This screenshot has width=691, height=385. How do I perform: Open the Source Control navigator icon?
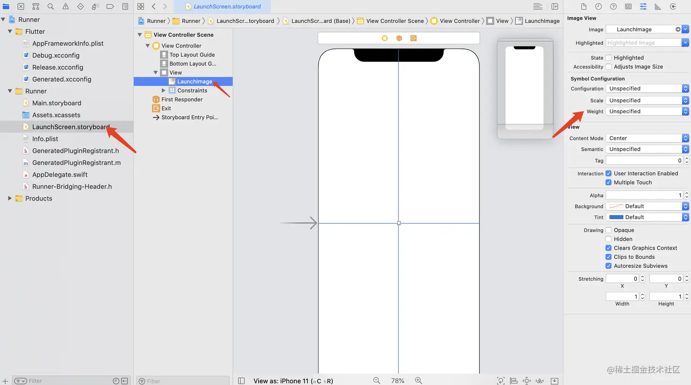coord(21,6)
